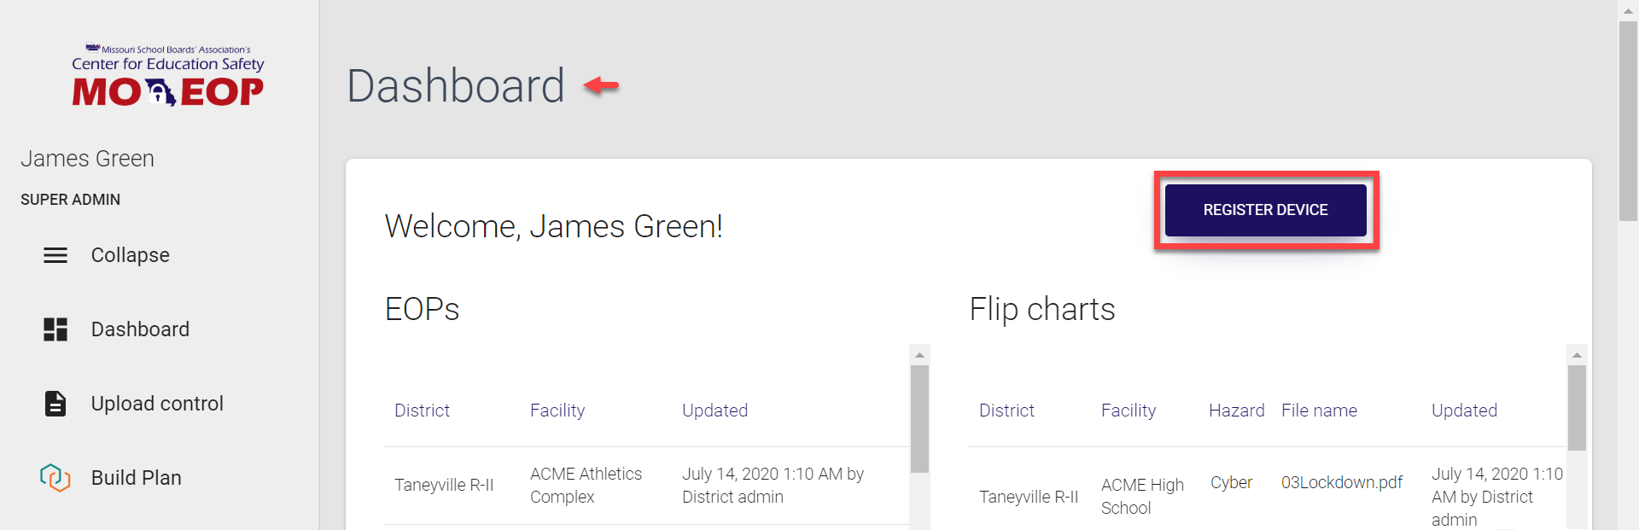Click the 03Lockdown.pdf file name

coord(1341,483)
